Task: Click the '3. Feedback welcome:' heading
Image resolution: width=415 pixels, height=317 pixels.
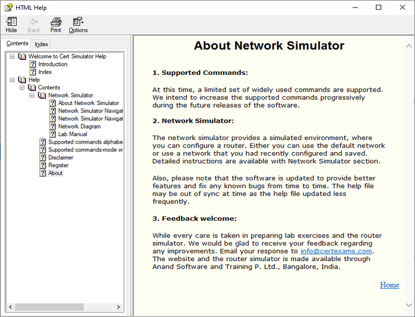Action: (x=194, y=218)
